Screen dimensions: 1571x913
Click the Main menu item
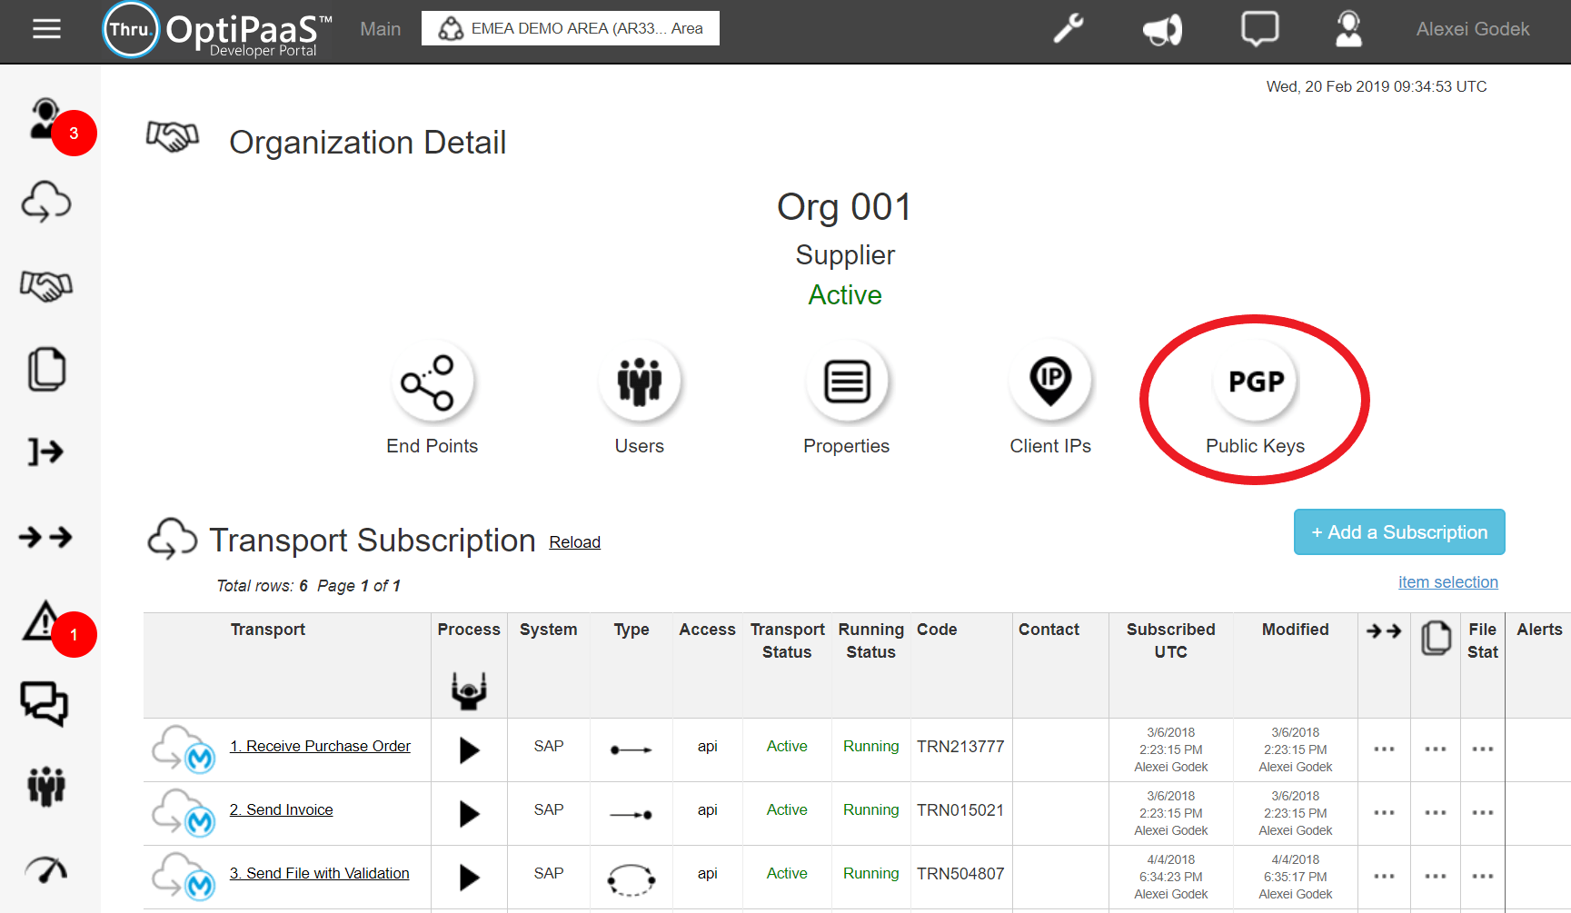pyautogui.click(x=380, y=28)
